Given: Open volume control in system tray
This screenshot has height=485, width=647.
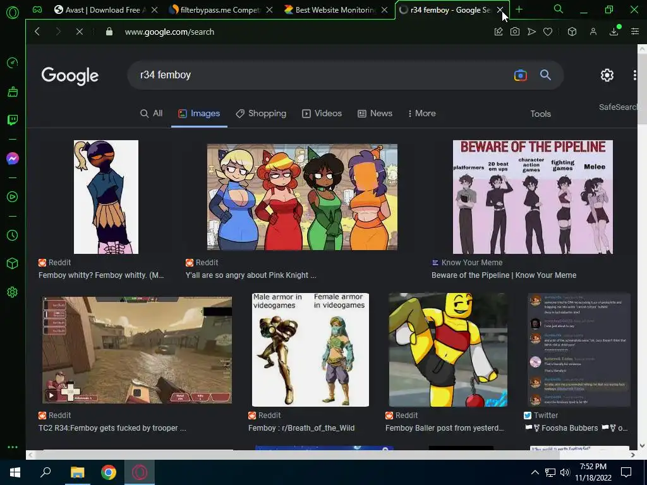Looking at the screenshot, I should tap(564, 472).
